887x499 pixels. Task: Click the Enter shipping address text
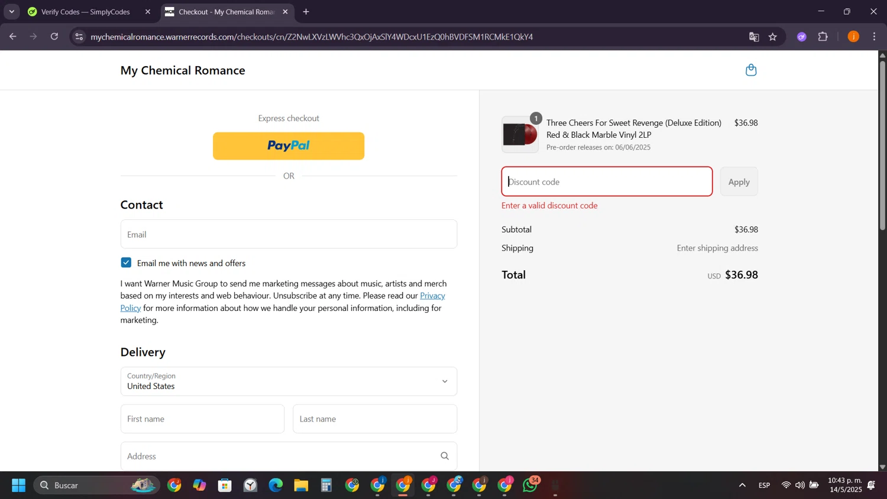(x=717, y=248)
